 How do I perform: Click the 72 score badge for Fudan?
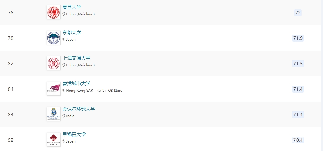298,13
